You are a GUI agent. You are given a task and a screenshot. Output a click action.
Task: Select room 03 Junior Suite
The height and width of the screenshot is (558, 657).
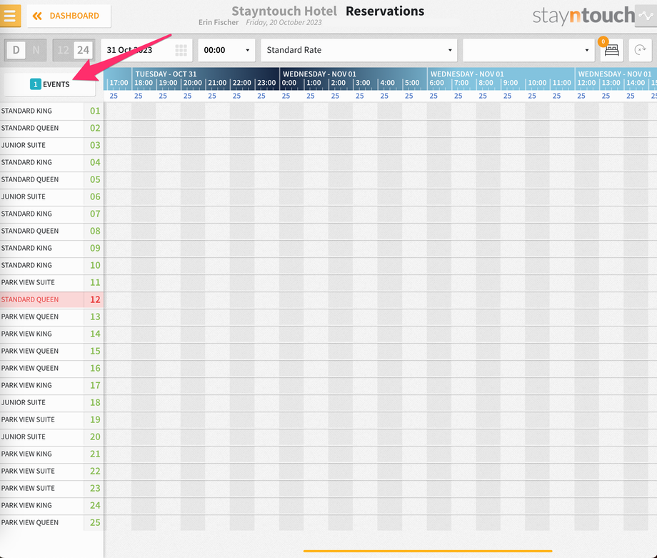point(51,146)
